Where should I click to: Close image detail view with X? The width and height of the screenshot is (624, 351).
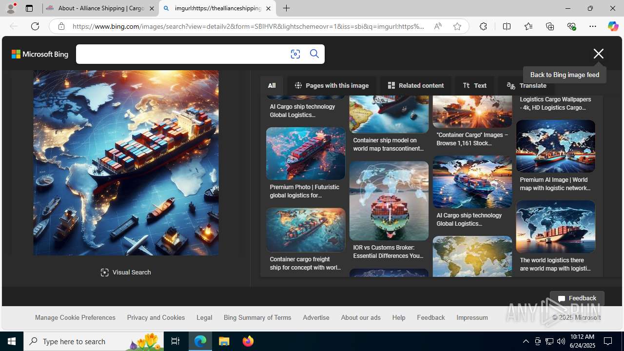click(599, 54)
